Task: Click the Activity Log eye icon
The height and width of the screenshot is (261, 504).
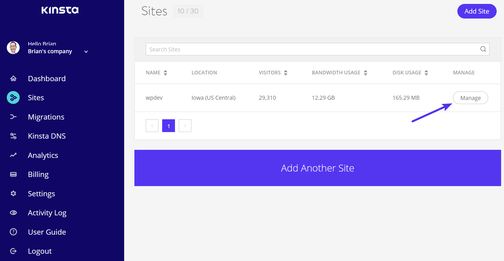Action: pyautogui.click(x=13, y=213)
